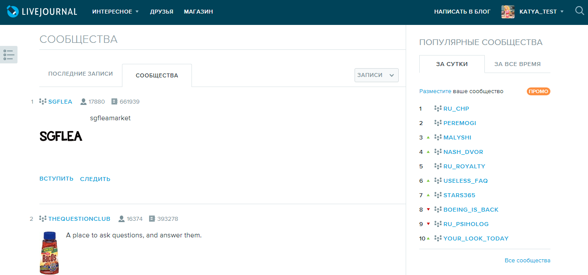
Task: Click community icon beside RU_ROYALTY
Action: click(x=438, y=166)
